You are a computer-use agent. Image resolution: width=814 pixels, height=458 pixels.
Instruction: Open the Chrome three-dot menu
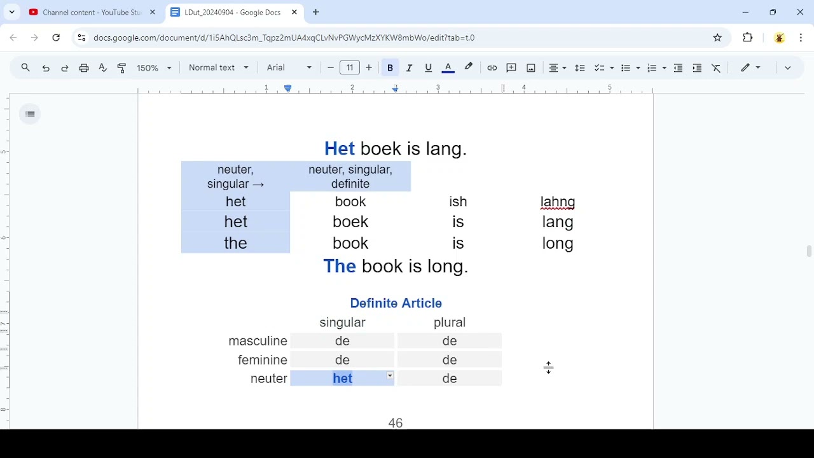click(801, 38)
